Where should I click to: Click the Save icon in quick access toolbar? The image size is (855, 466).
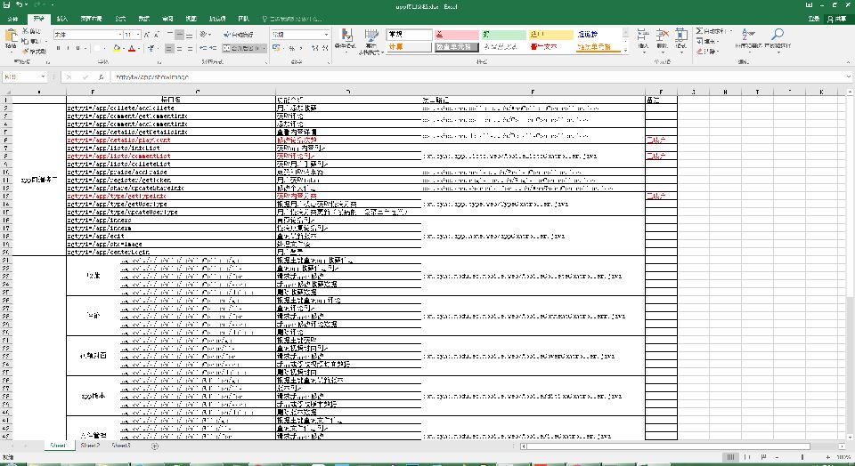click(6, 5)
